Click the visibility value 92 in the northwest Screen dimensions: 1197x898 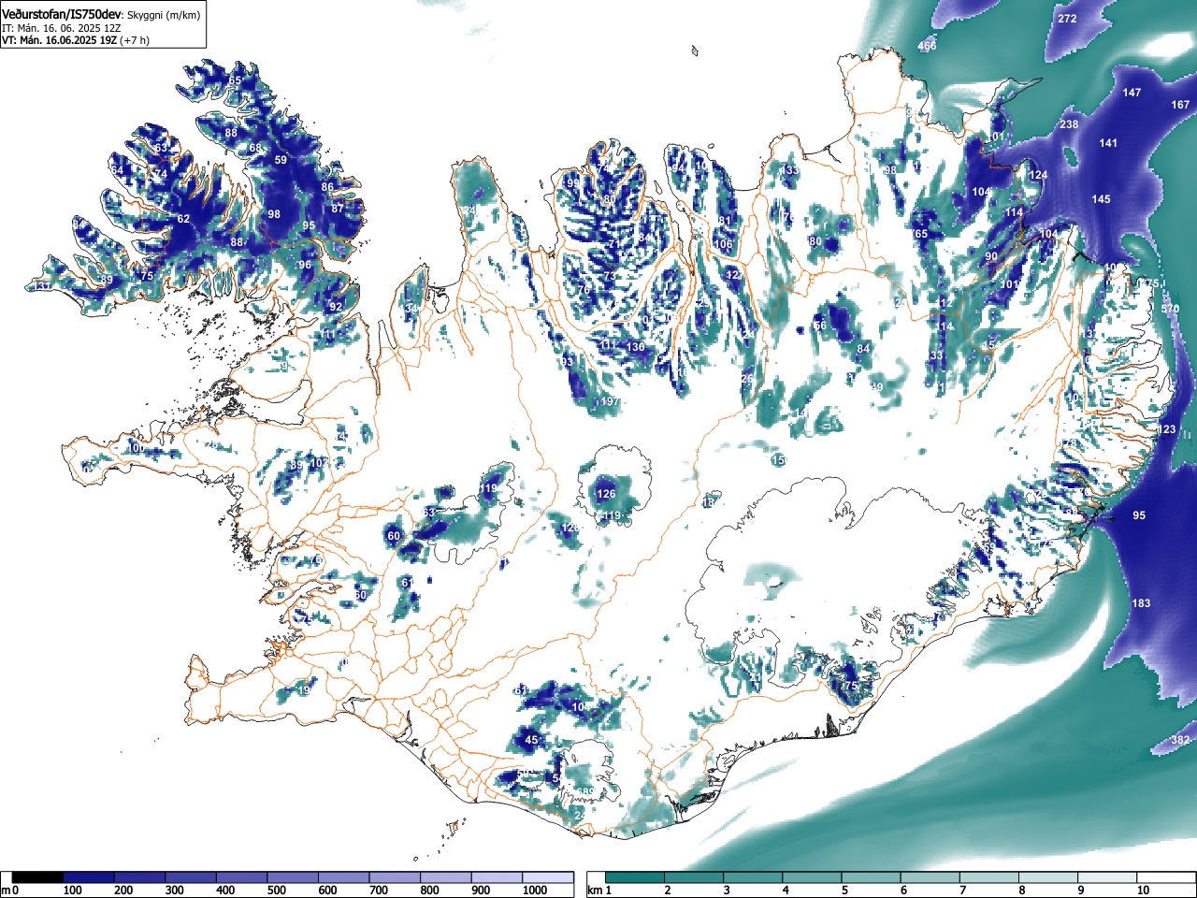336,306
